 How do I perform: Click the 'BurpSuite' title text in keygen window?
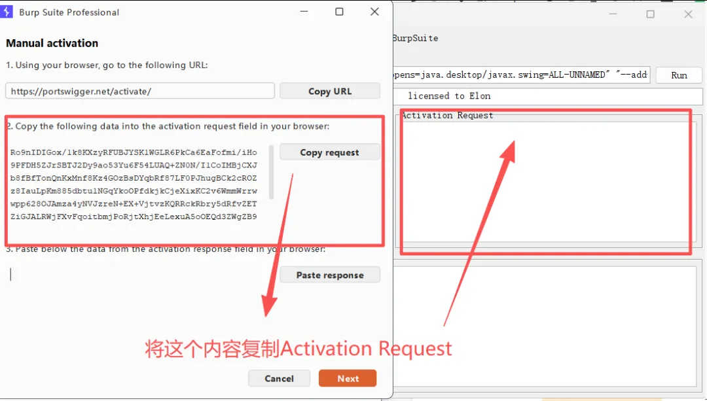pyautogui.click(x=415, y=39)
